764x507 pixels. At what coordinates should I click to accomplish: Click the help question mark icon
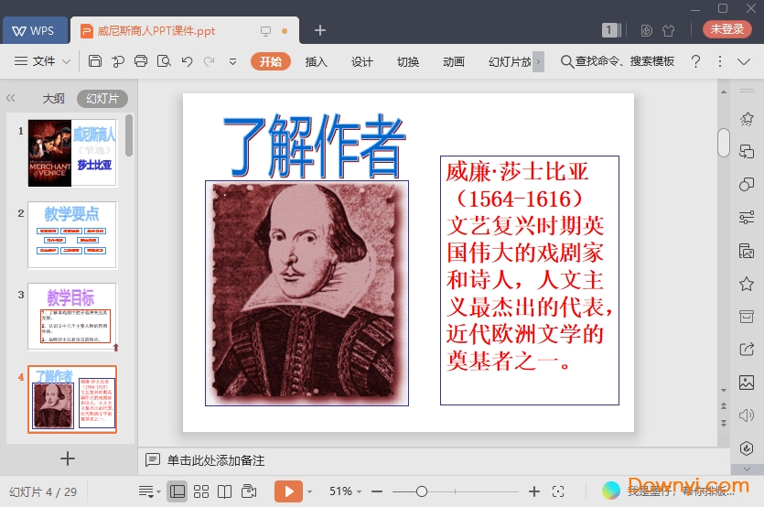pyautogui.click(x=696, y=61)
